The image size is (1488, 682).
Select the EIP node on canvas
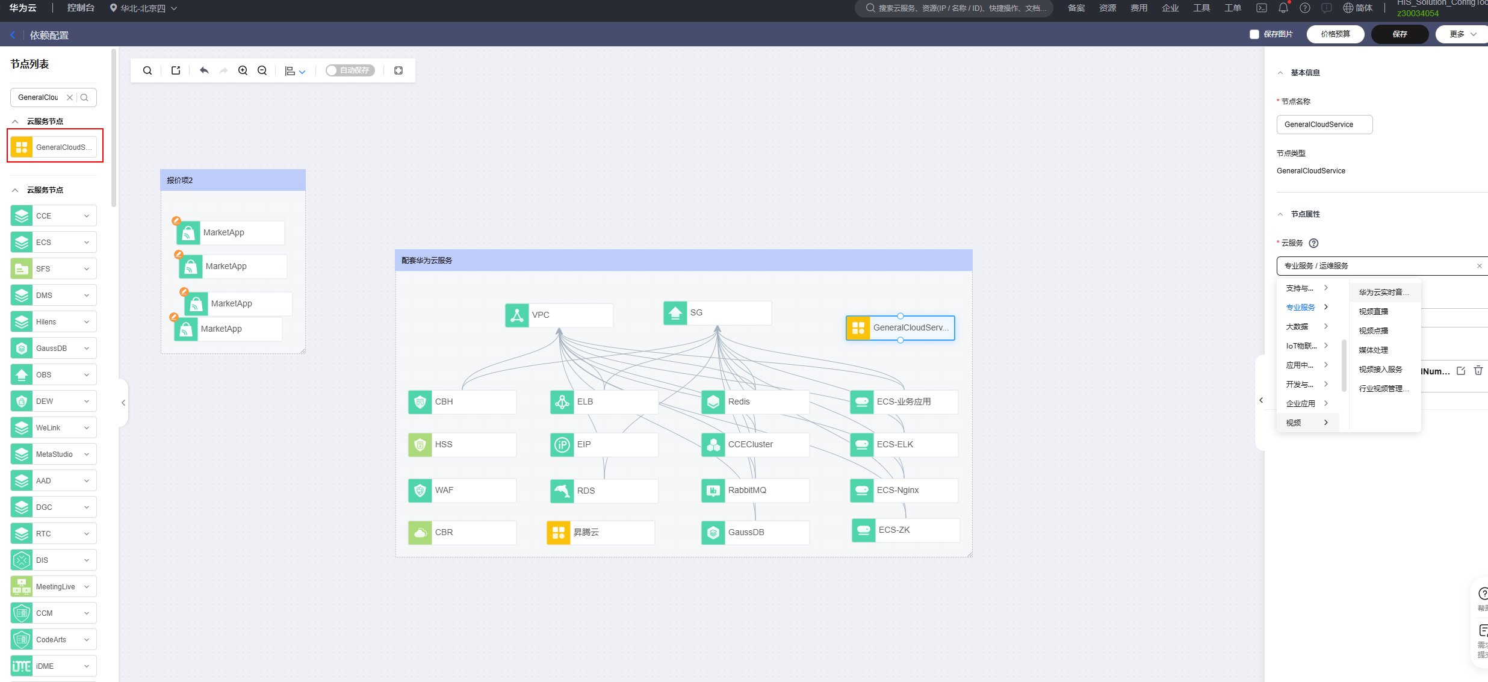pyautogui.click(x=604, y=445)
